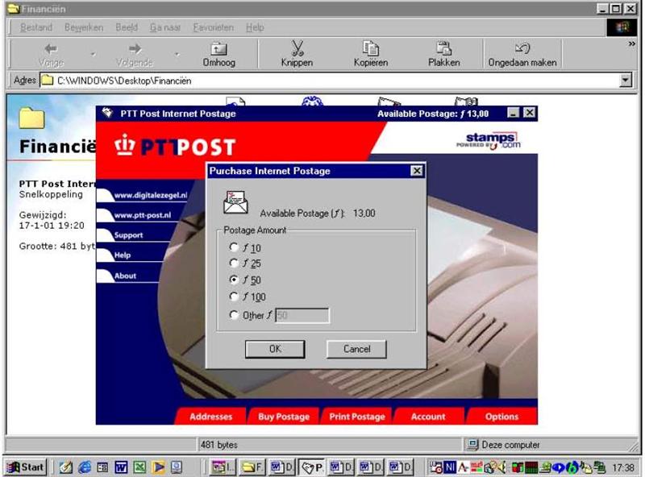Visit the www.digitalezegel.nl link
The width and height of the screenshot is (645, 477).
pos(151,195)
